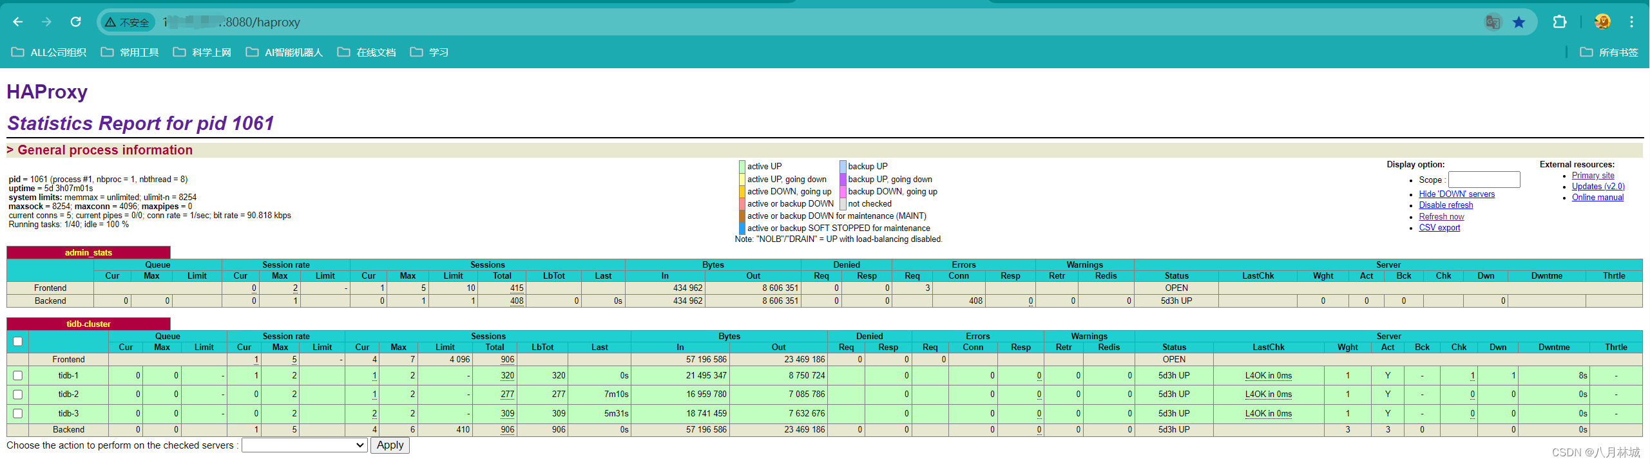
Task: Click tidb-1 downtime value 8s
Action: click(x=1582, y=375)
